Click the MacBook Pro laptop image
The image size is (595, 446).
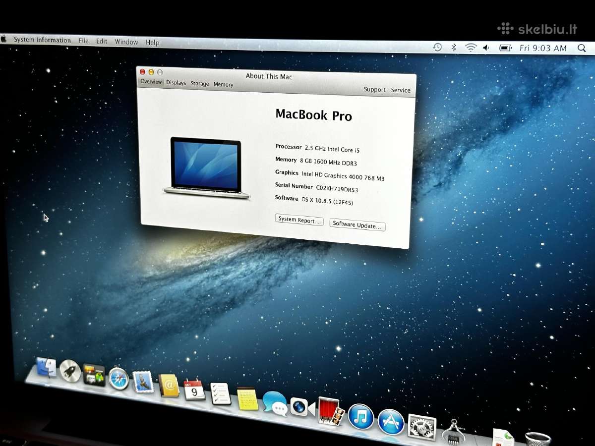[x=206, y=168]
